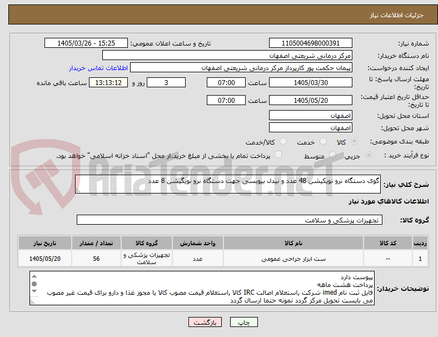Click the need date cell 1405/05/20 in table

click(44, 259)
